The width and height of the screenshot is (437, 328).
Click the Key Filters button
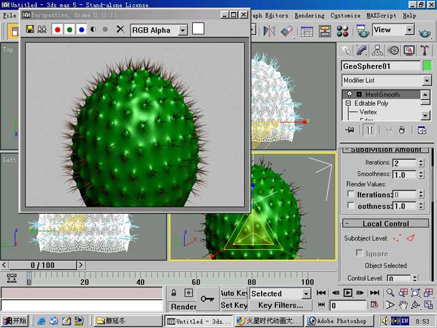tap(280, 305)
